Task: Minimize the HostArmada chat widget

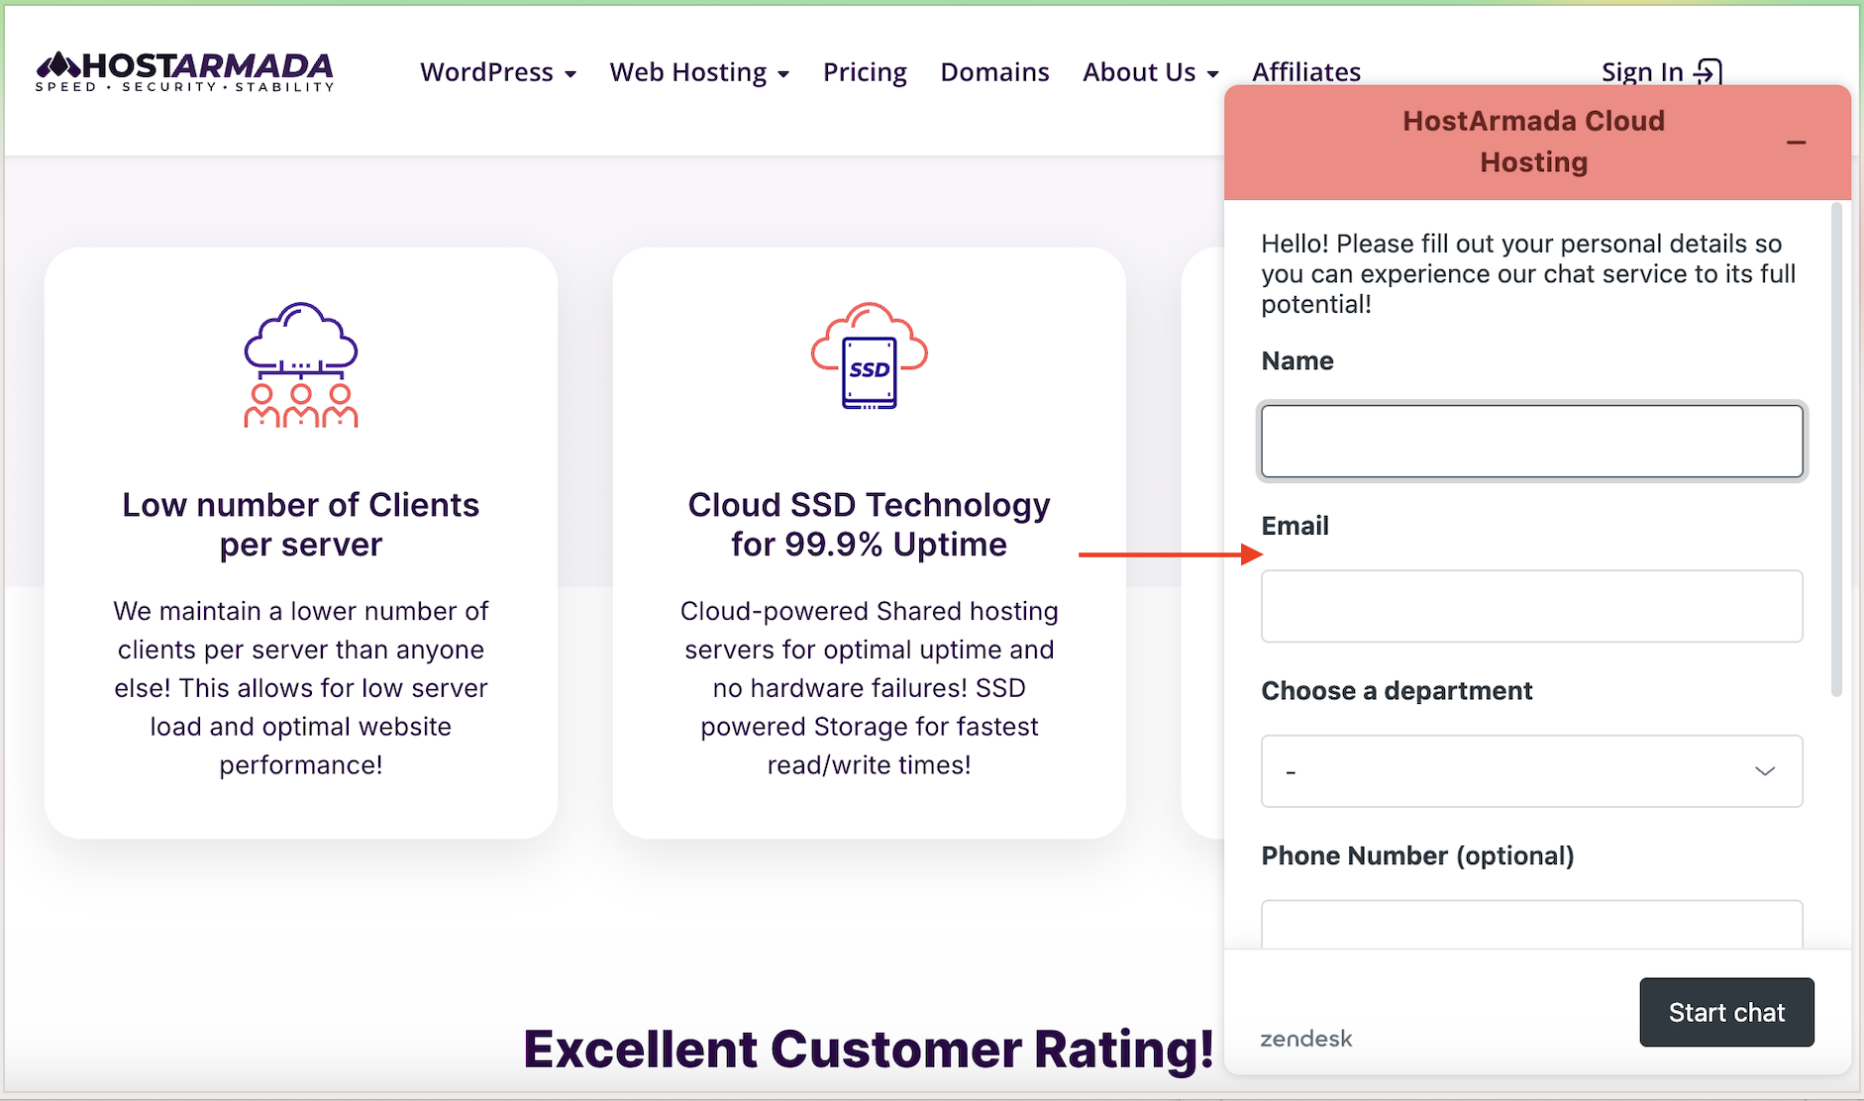Action: click(1796, 143)
